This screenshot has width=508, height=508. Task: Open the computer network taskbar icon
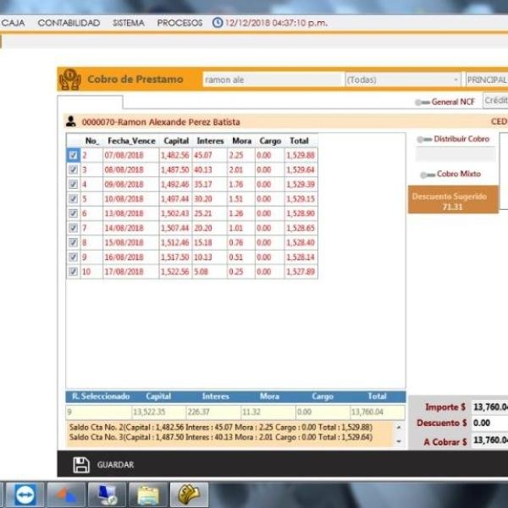pos(107,494)
